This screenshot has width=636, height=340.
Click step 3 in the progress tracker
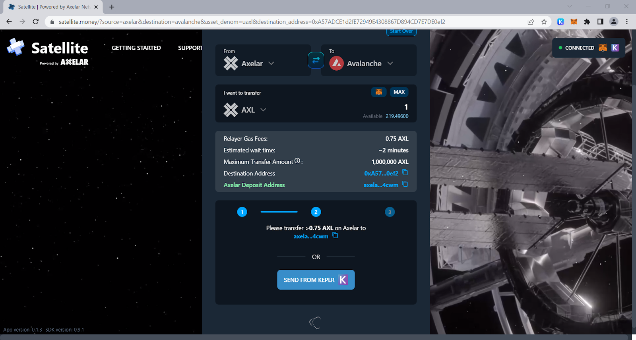tap(390, 212)
